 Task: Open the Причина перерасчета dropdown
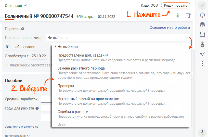point(118,38)
